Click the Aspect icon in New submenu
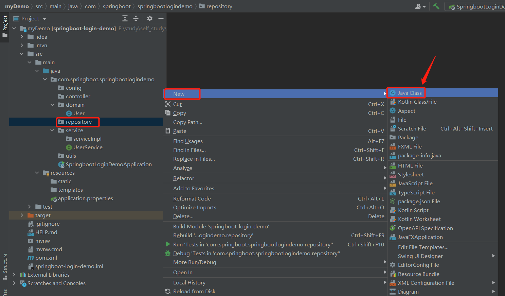This screenshot has width=505, height=296. 393,111
